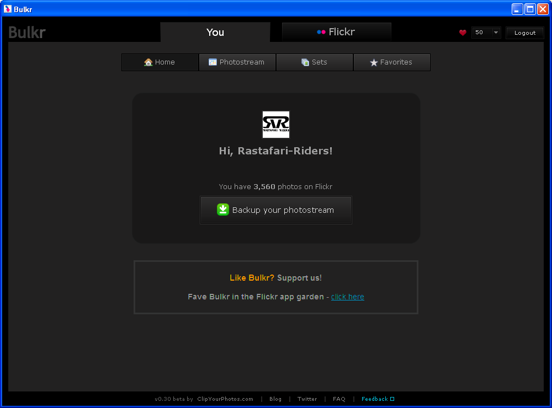
Task: Go to the Home section
Action: 160,62
